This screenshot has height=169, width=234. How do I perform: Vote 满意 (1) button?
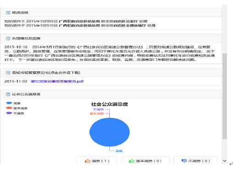[97, 161]
